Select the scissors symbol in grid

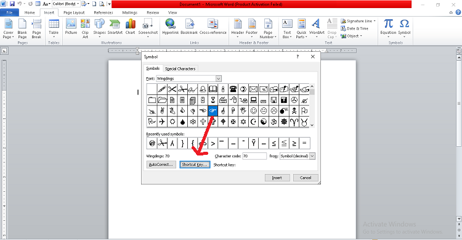click(x=172, y=89)
